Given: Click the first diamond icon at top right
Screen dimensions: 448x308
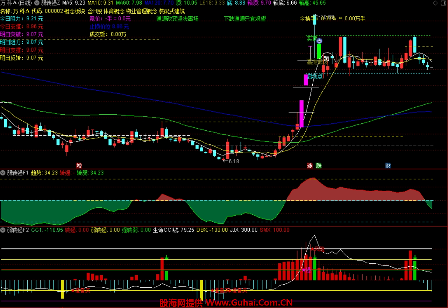Looking at the screenshot, I should [435, 3].
